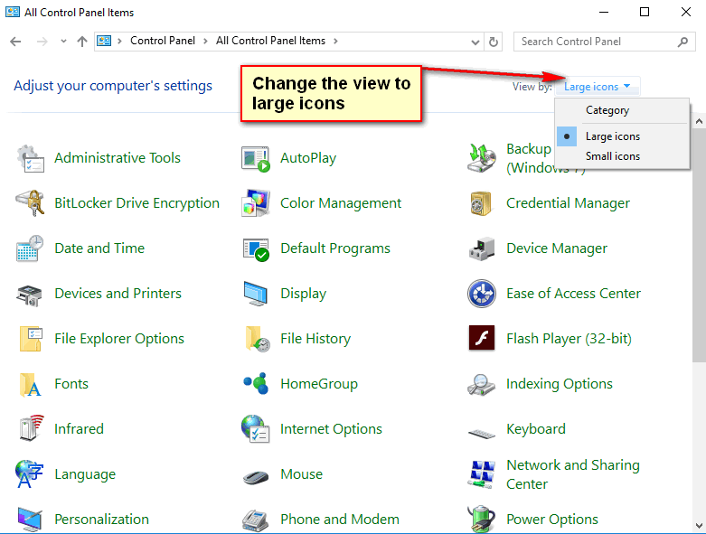Viewport: 706px width, 534px height.
Task: Click the search magnifier icon
Action: (683, 42)
